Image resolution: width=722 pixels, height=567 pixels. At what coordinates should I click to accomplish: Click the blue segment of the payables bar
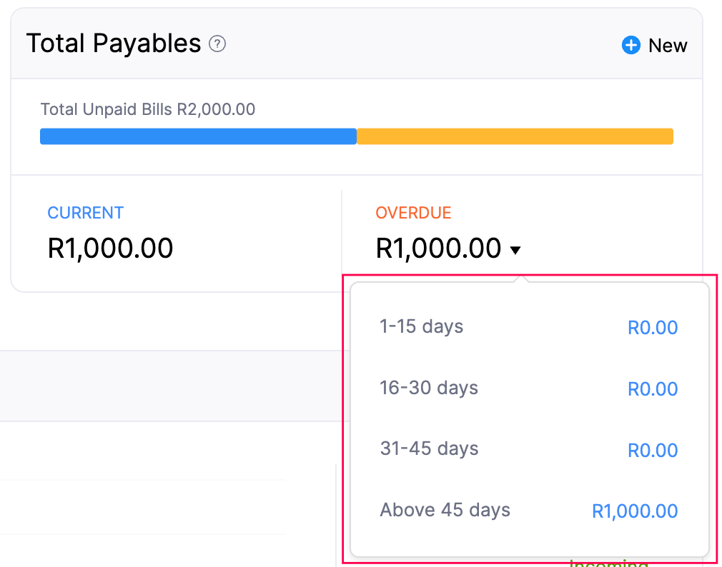[198, 136]
